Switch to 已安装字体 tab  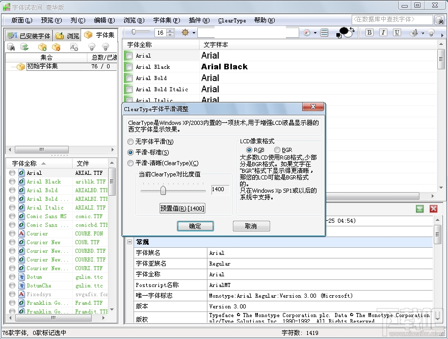point(29,36)
